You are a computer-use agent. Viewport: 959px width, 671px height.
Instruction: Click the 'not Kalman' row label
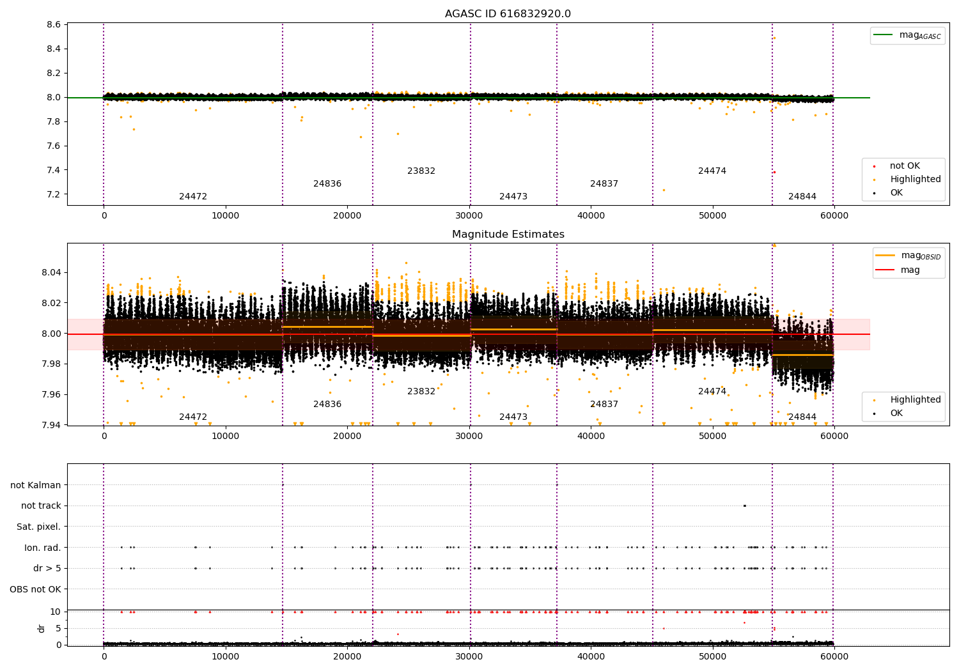tap(36, 485)
